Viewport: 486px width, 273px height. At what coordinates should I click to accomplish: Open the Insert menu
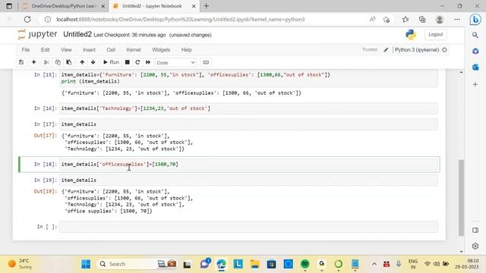point(90,50)
